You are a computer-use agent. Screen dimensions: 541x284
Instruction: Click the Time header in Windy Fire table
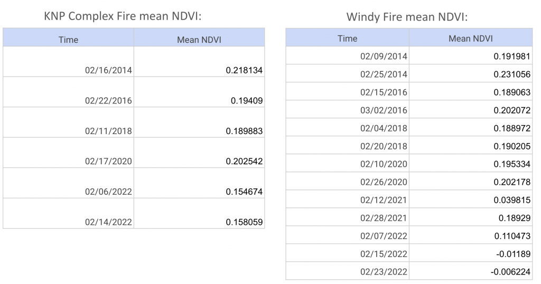tap(347, 39)
